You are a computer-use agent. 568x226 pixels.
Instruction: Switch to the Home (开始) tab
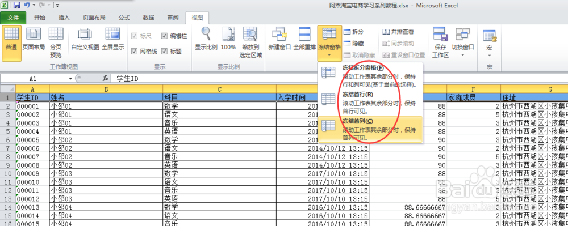[x=40, y=18]
